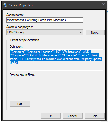
Task: Click the 'Definition:' label
Action: pyautogui.click(x=16, y=47)
